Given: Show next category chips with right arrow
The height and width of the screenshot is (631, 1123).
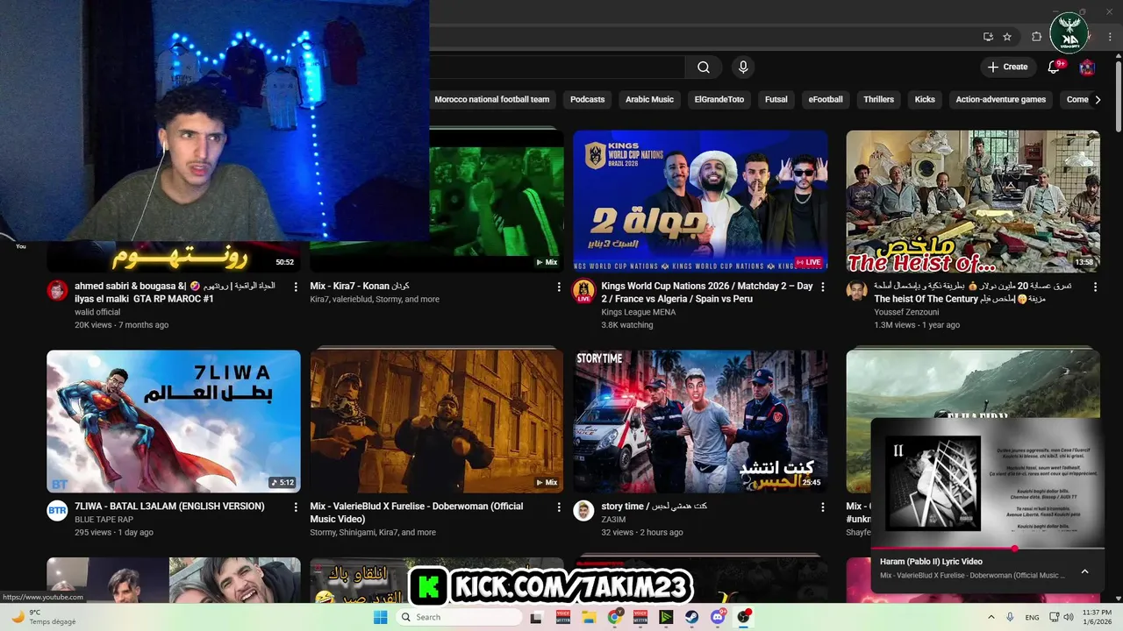Looking at the screenshot, I should click(x=1098, y=99).
